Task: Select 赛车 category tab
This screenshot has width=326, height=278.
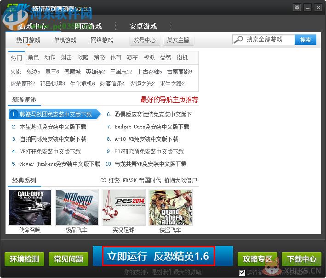Action: (132, 57)
